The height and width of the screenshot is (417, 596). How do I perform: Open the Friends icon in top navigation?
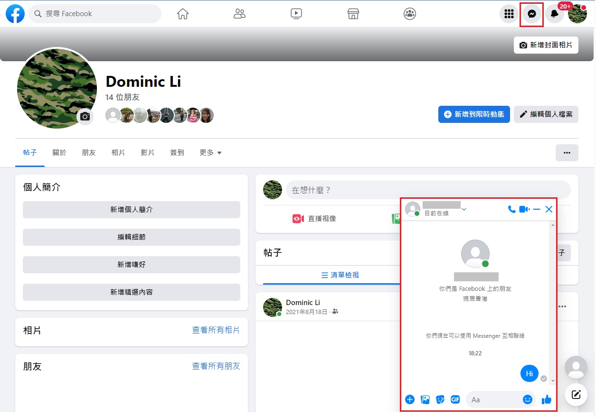[x=240, y=14]
